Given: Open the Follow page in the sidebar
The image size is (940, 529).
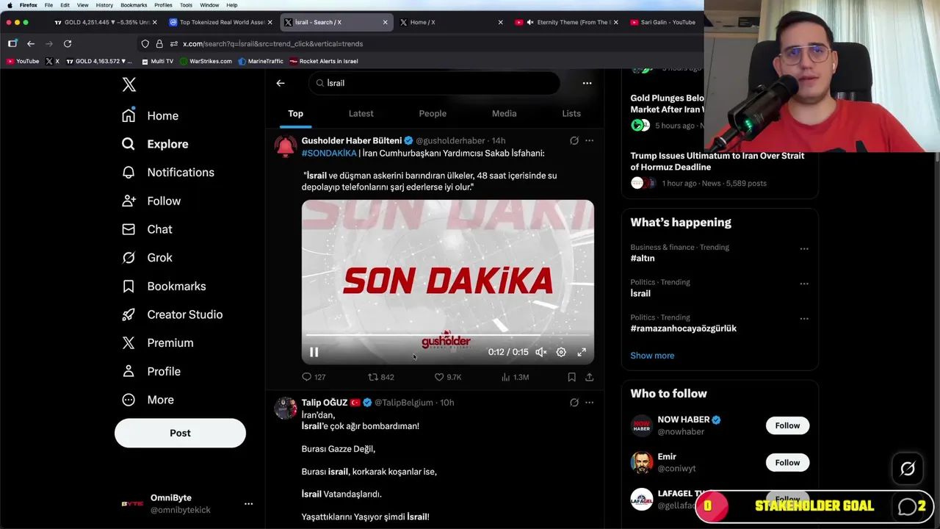Looking at the screenshot, I should 151,201.
